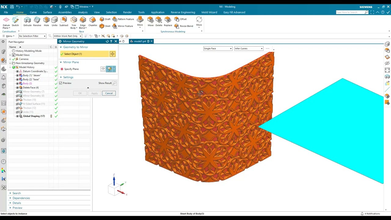Select the Delete Face (4) feature
Screen dimensions: 391x220
pyautogui.click(x=31, y=88)
